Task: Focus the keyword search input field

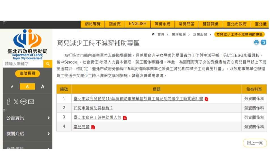Action: 23,64
